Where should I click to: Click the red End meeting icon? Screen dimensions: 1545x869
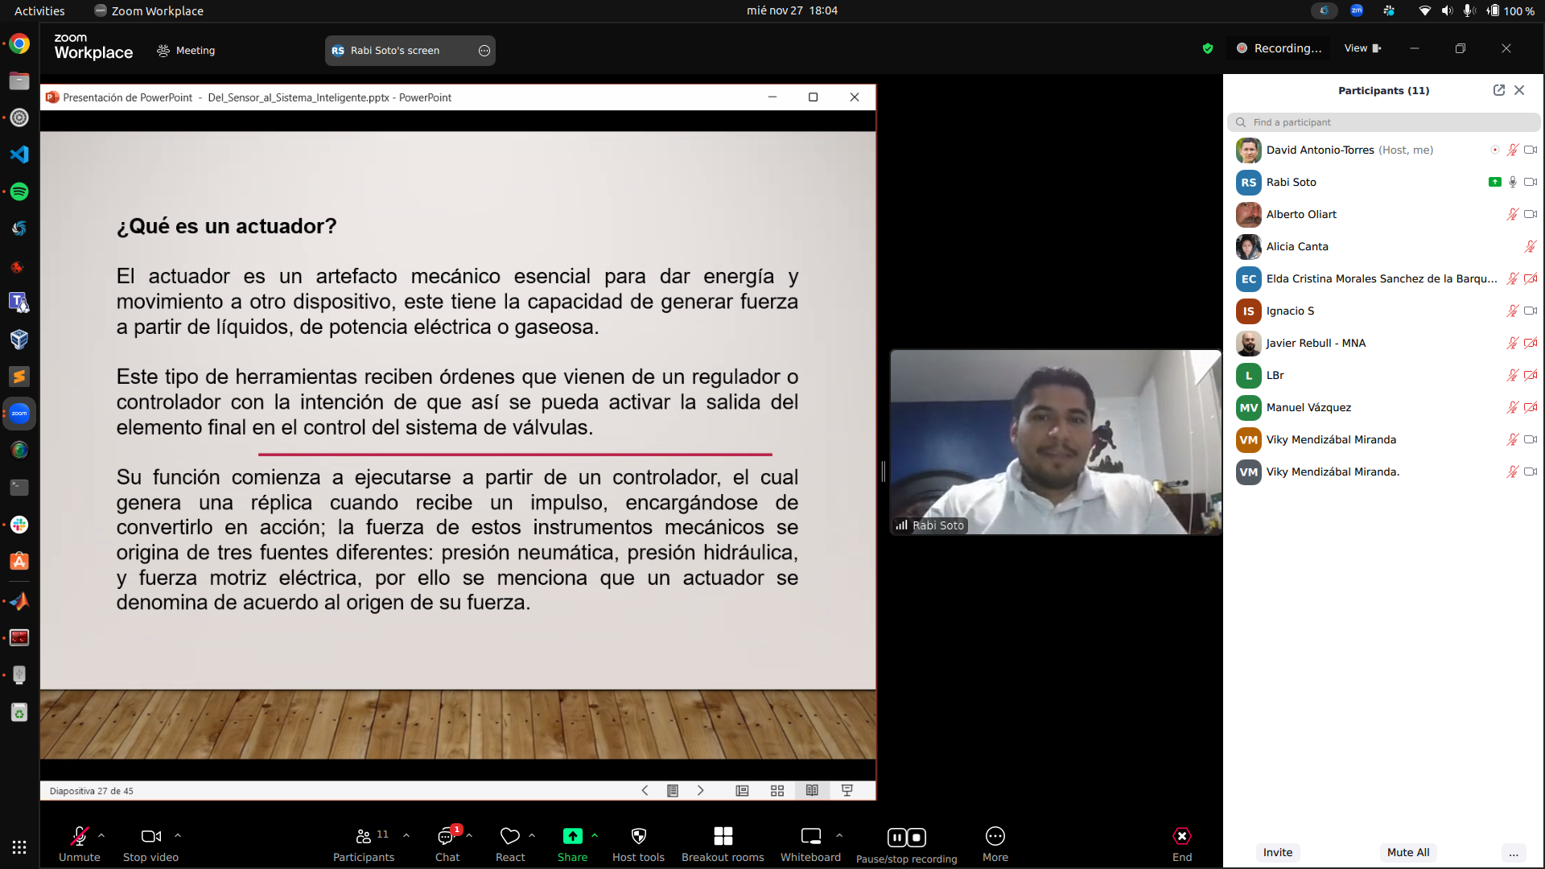coord(1182,837)
